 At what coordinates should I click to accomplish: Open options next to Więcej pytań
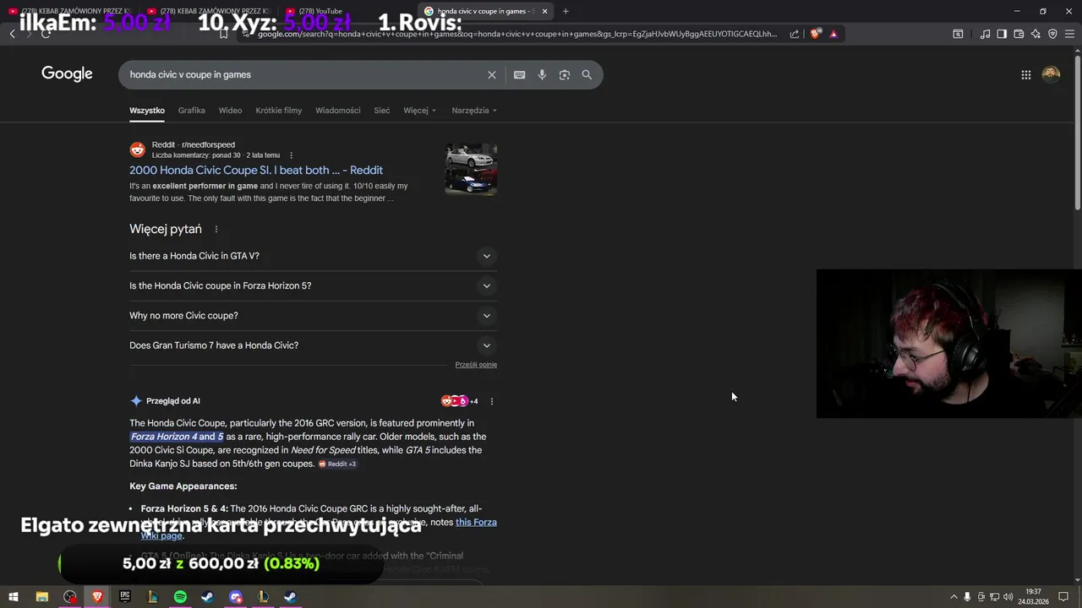(216, 229)
